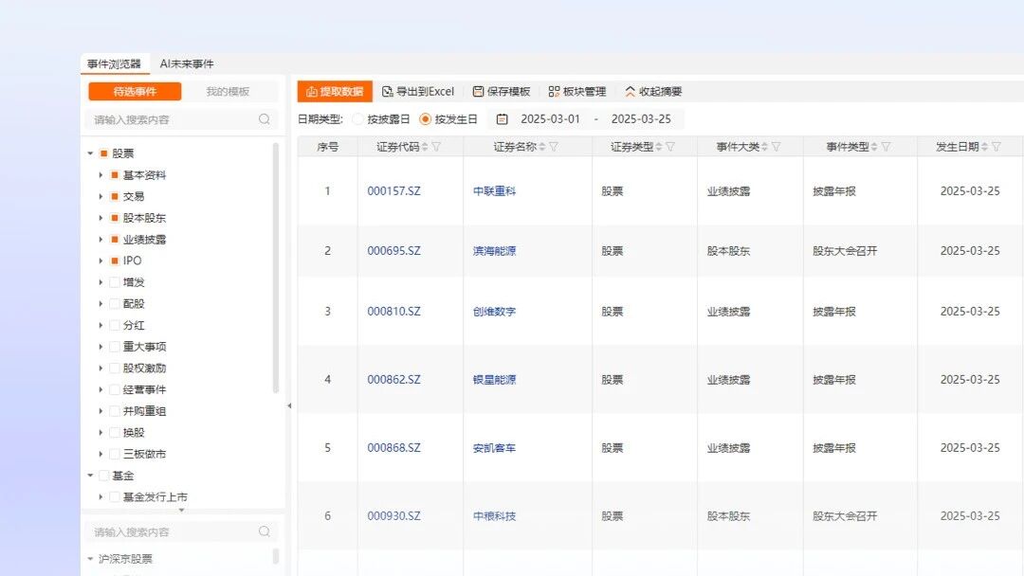This screenshot has width=1024, height=576.
Task: Expand the 配股 tree node arrow
Action: [101, 303]
